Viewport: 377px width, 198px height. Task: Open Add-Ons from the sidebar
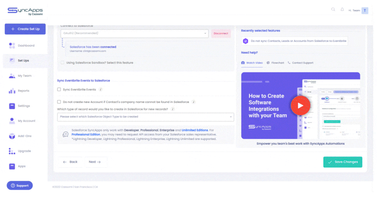click(25, 136)
